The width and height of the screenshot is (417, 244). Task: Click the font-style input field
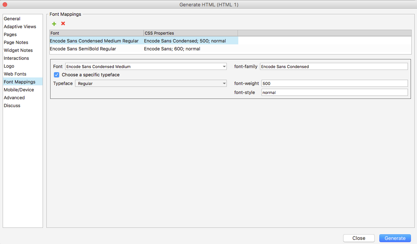(334, 92)
